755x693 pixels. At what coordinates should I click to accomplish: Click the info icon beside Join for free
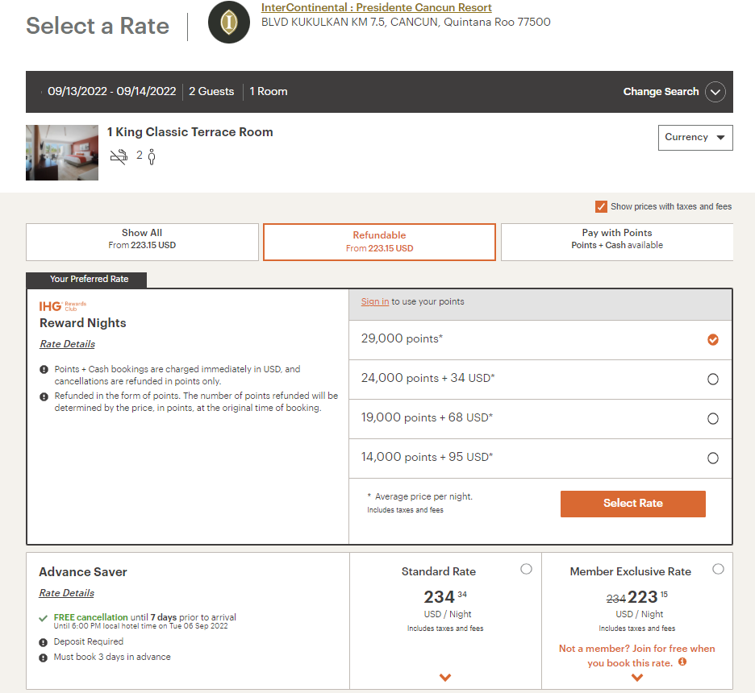click(682, 662)
